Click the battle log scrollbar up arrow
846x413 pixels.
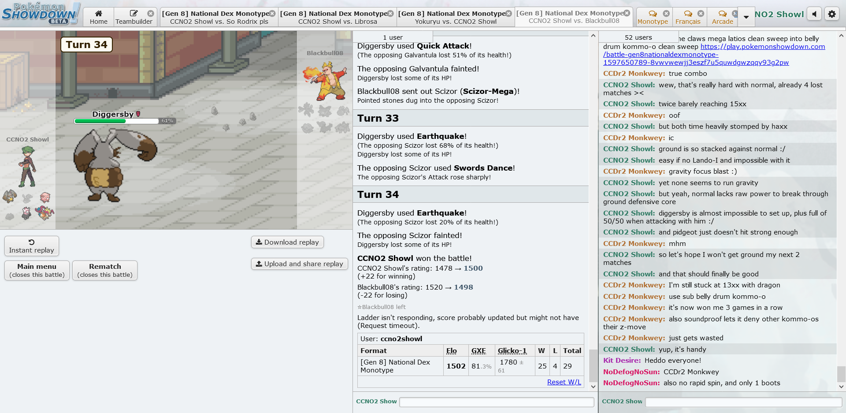(593, 36)
